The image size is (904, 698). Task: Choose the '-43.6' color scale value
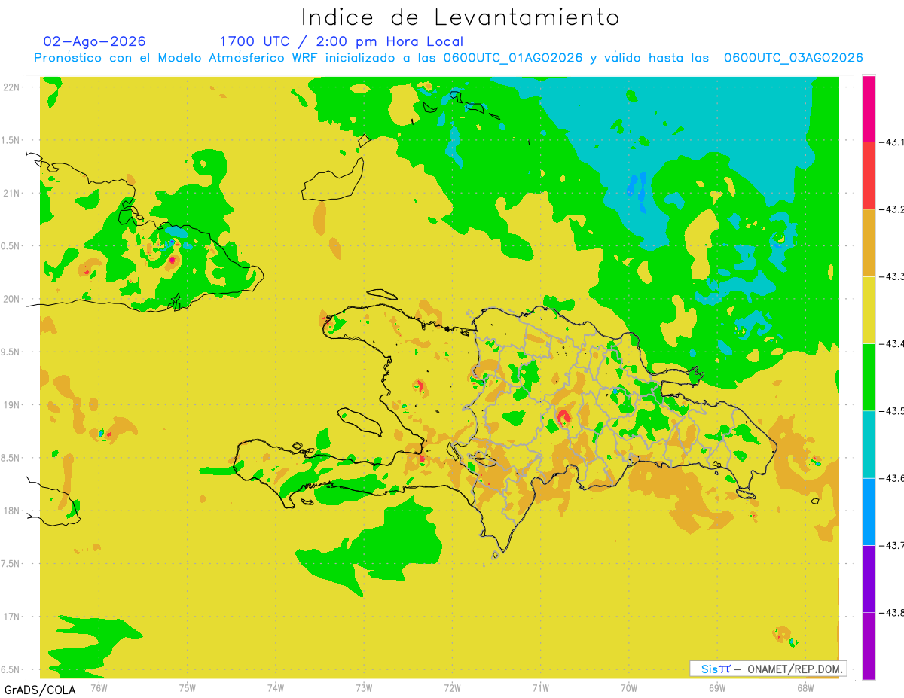[891, 478]
